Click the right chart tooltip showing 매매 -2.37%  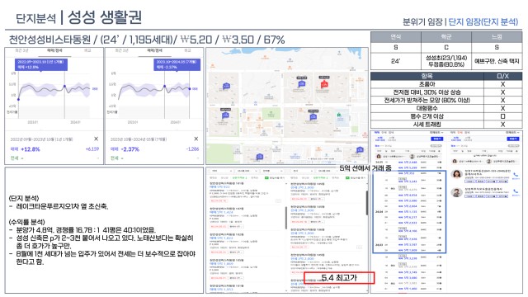pos(177,64)
